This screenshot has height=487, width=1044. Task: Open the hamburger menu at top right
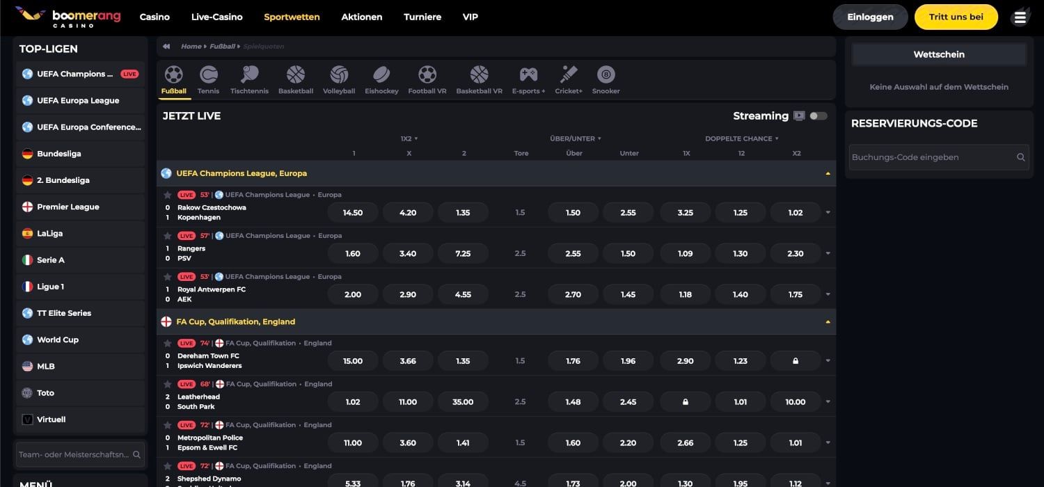click(x=1020, y=16)
